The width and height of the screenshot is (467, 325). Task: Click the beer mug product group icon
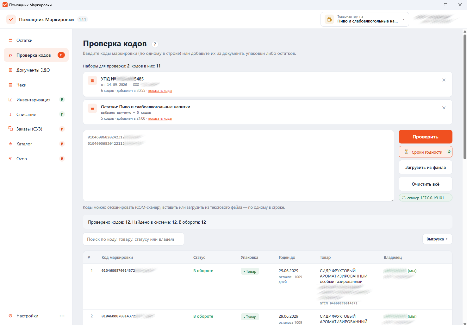click(x=329, y=19)
